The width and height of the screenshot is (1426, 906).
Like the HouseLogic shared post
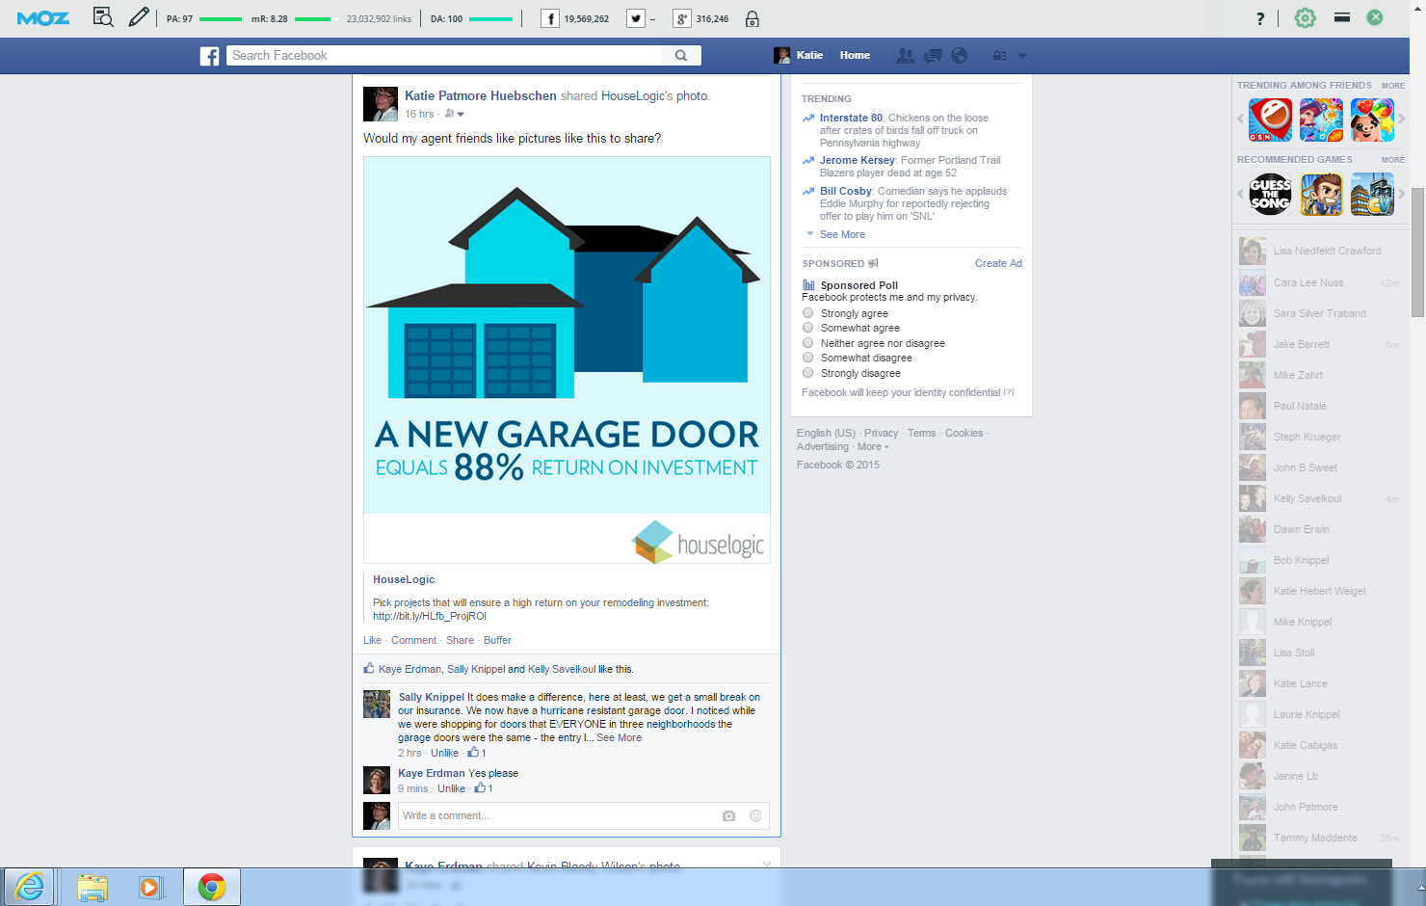click(x=372, y=640)
